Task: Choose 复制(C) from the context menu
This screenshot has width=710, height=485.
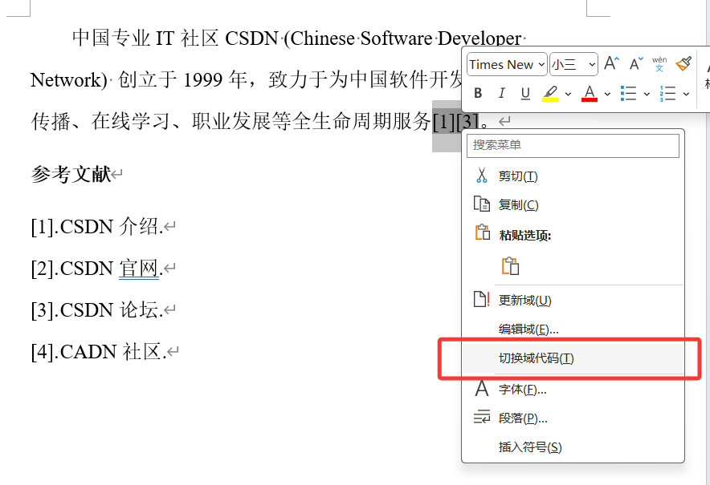Action: 573,204
